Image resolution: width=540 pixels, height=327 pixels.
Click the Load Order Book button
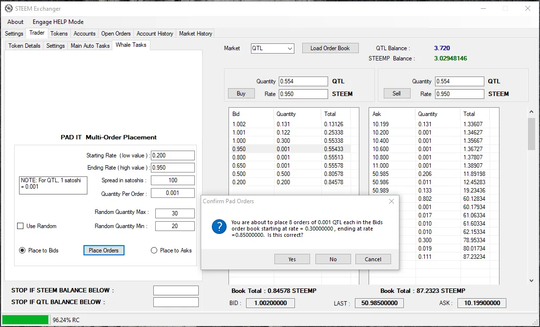[330, 48]
